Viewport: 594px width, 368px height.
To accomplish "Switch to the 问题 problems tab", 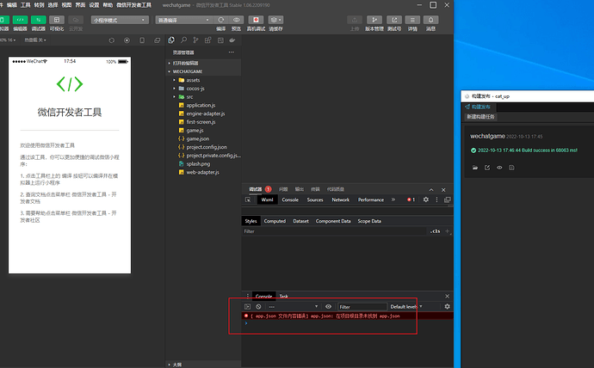I will pos(283,189).
